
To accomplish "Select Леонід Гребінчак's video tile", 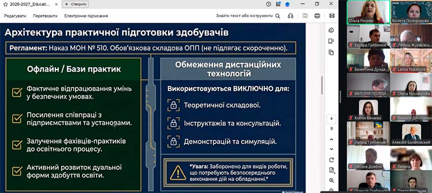I will [368, 134].
